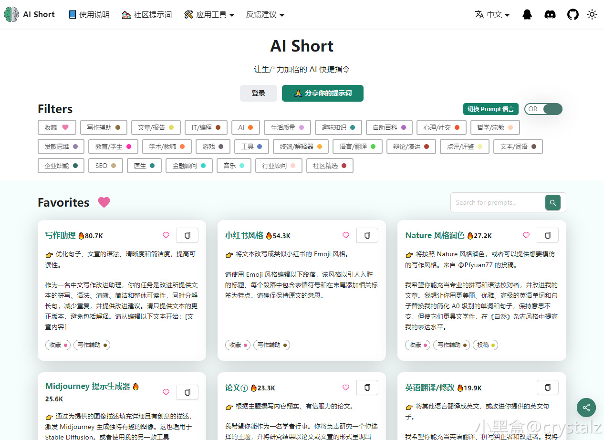
Task: Toggle the 游戏 filter tag
Action: point(213,147)
